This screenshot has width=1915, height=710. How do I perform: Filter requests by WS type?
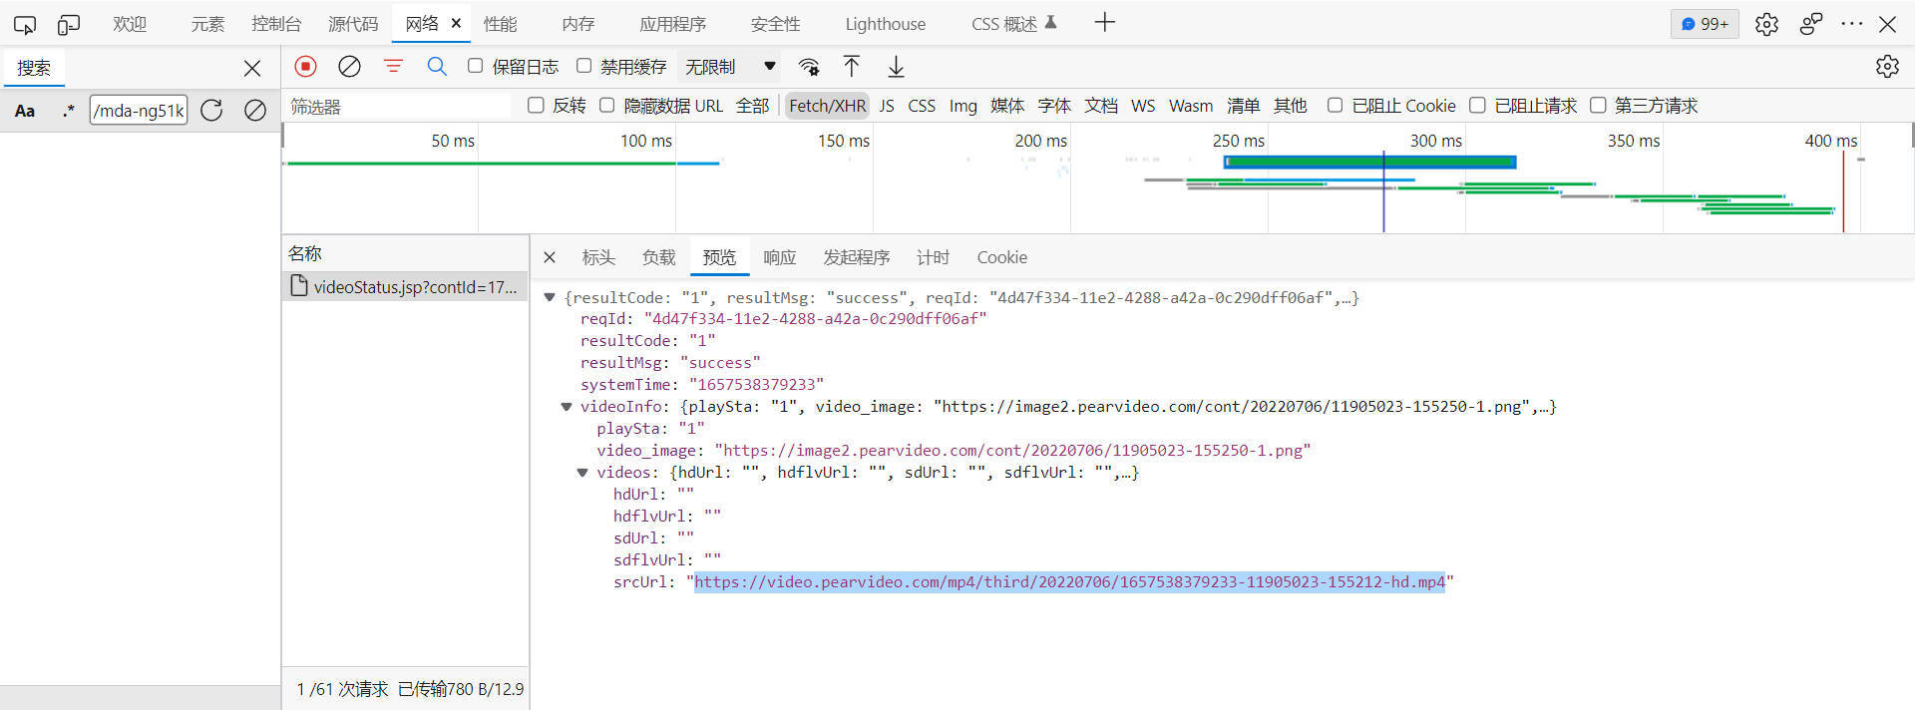(1143, 105)
